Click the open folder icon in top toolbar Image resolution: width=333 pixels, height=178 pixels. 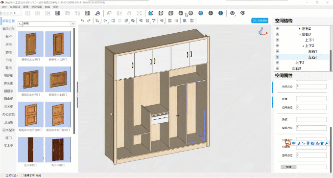pyautogui.click(x=68, y=13)
